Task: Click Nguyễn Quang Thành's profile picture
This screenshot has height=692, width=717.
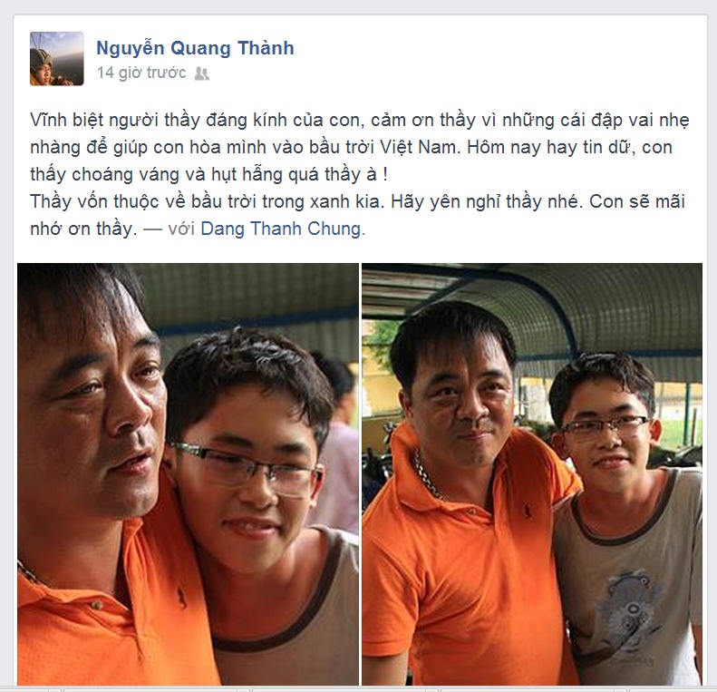Action: click(57, 59)
